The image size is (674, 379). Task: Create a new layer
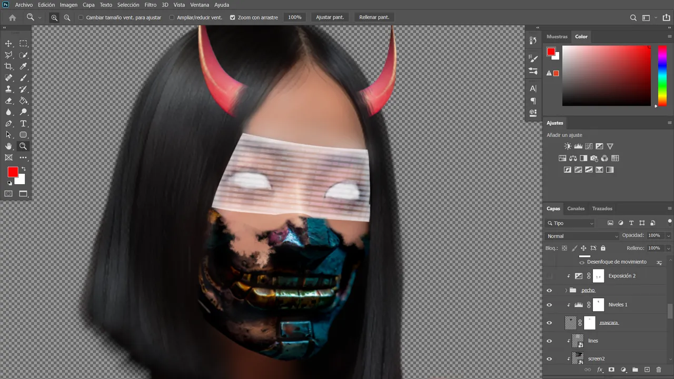tap(647, 370)
